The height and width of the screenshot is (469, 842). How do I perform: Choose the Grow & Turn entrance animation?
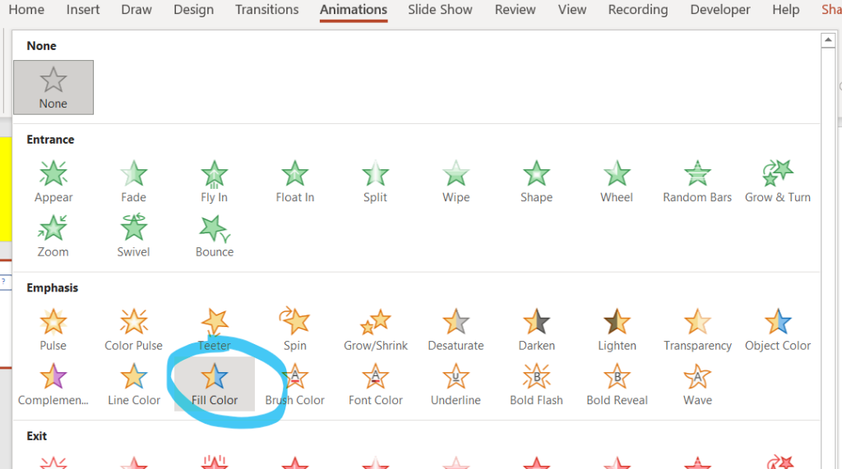778,182
